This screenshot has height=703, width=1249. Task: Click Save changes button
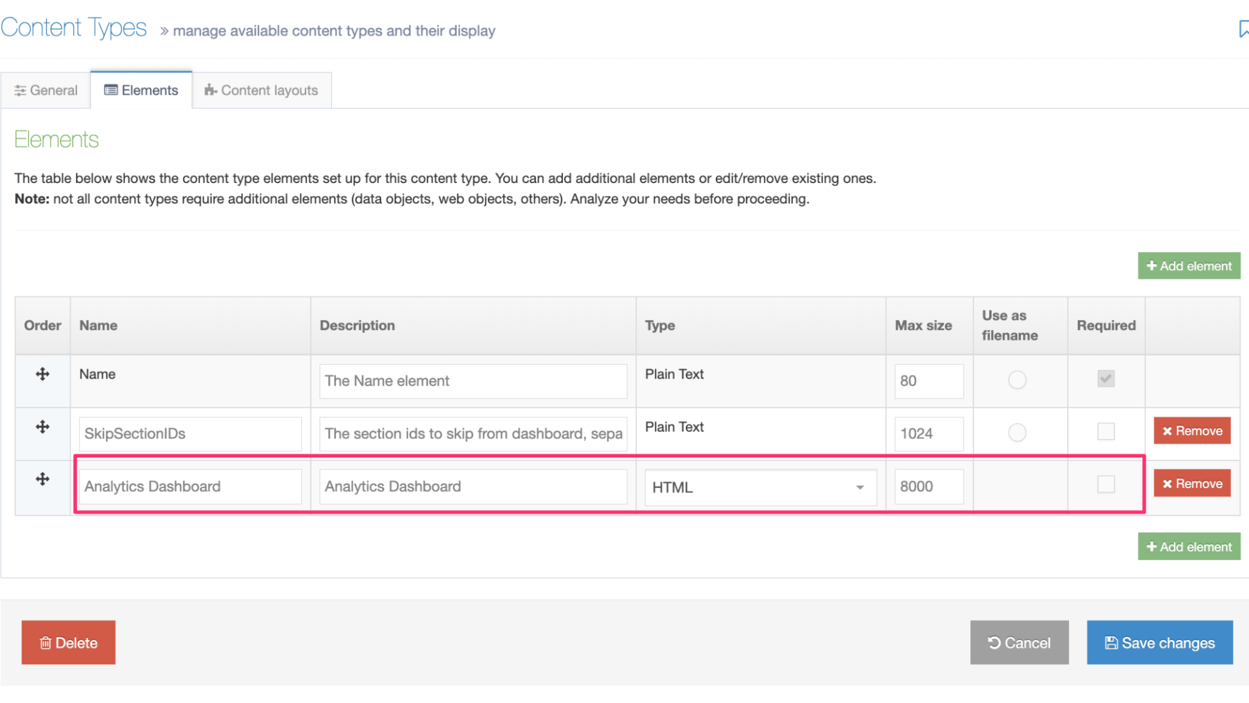point(1159,642)
